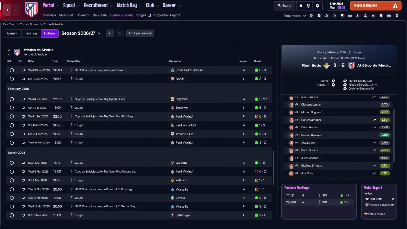Open the Tactics Planner breadcrumb link

click(30, 24)
